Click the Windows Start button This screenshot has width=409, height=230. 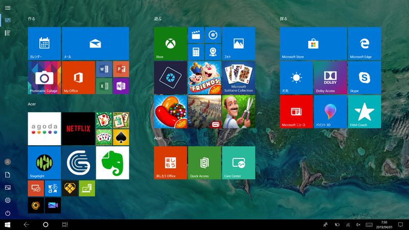(8, 224)
